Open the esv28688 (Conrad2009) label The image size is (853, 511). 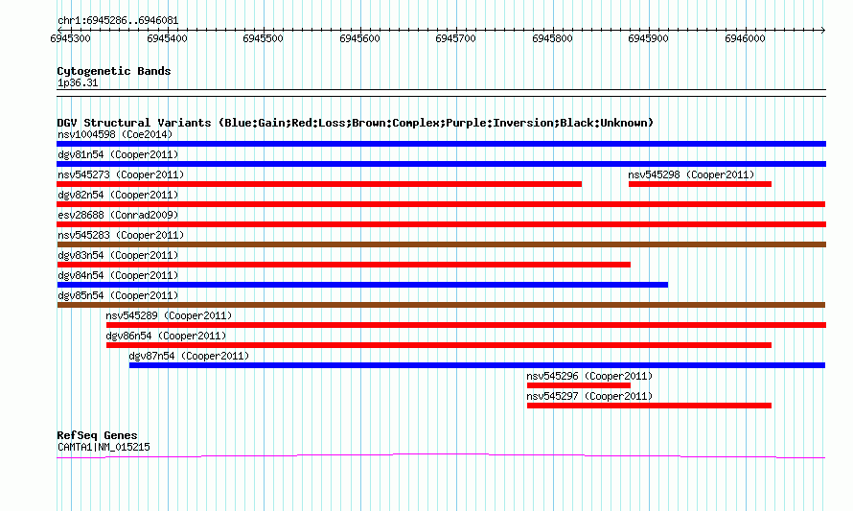click(118, 215)
